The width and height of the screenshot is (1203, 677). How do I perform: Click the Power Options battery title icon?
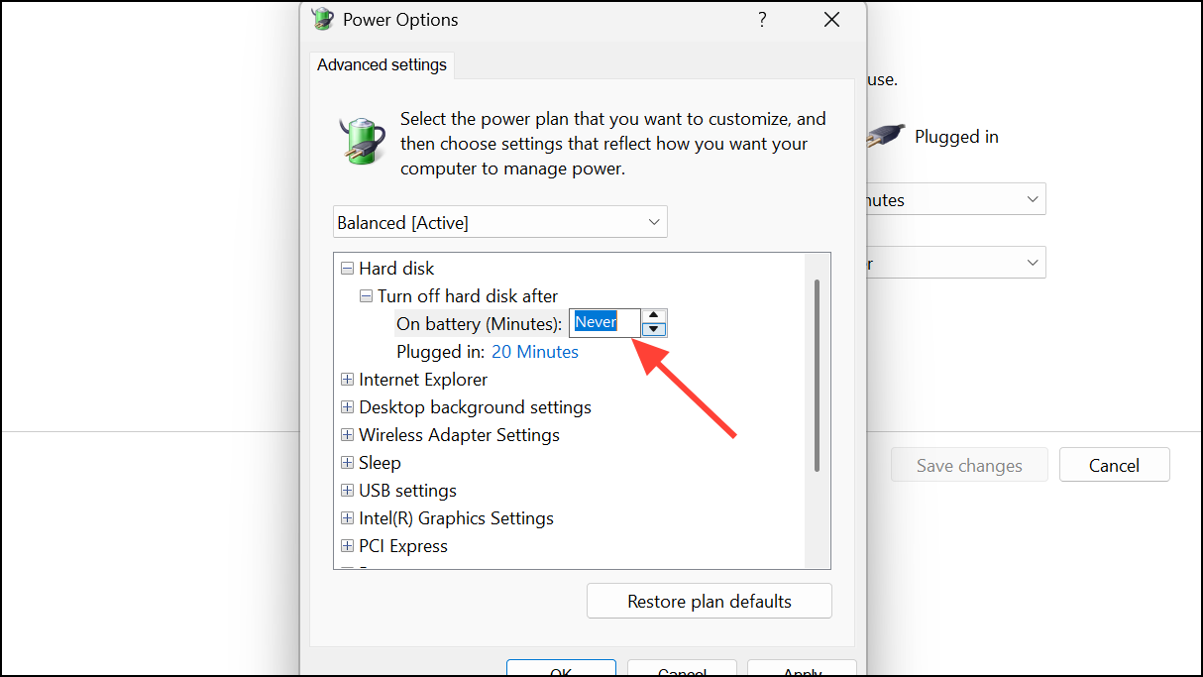pyautogui.click(x=323, y=19)
